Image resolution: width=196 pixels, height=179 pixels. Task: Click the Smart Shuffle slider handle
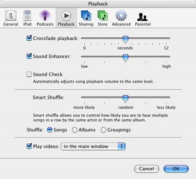125,99
